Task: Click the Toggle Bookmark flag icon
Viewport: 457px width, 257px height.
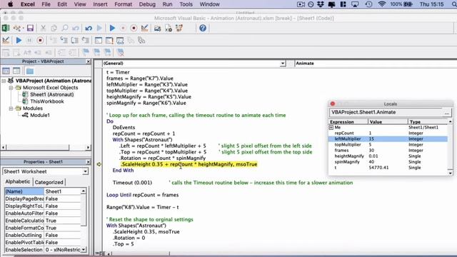Action: [86, 52]
